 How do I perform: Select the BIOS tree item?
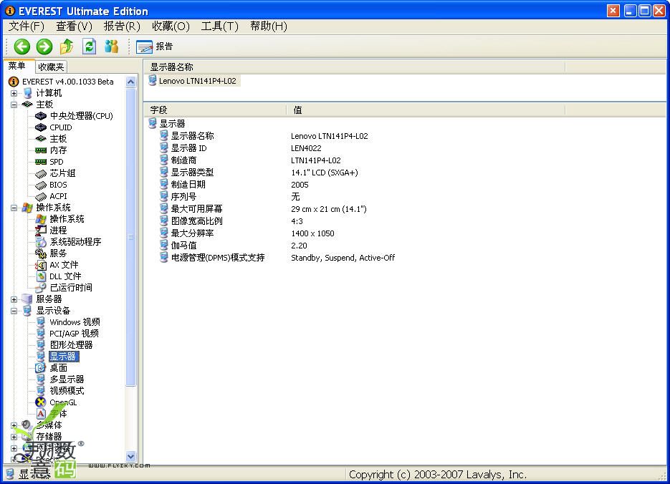pyautogui.click(x=58, y=185)
